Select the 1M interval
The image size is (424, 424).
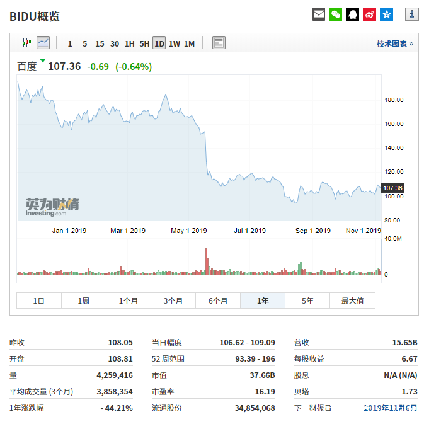[189, 44]
